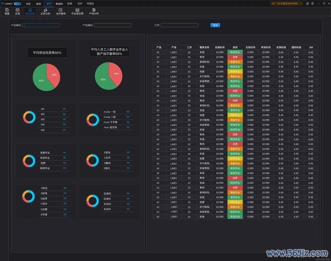Open the 作业组合票 toolbar tool
Screen dimensions: 331x261
point(77,11)
